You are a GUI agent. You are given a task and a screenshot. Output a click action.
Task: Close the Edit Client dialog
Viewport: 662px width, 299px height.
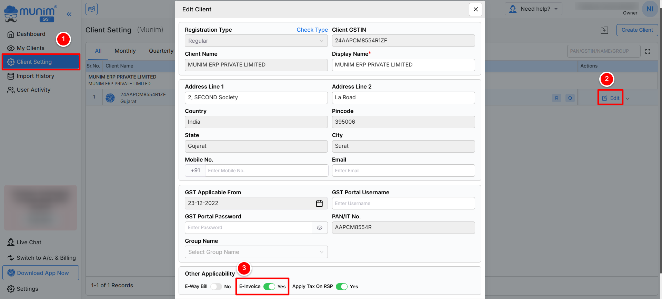click(x=475, y=9)
